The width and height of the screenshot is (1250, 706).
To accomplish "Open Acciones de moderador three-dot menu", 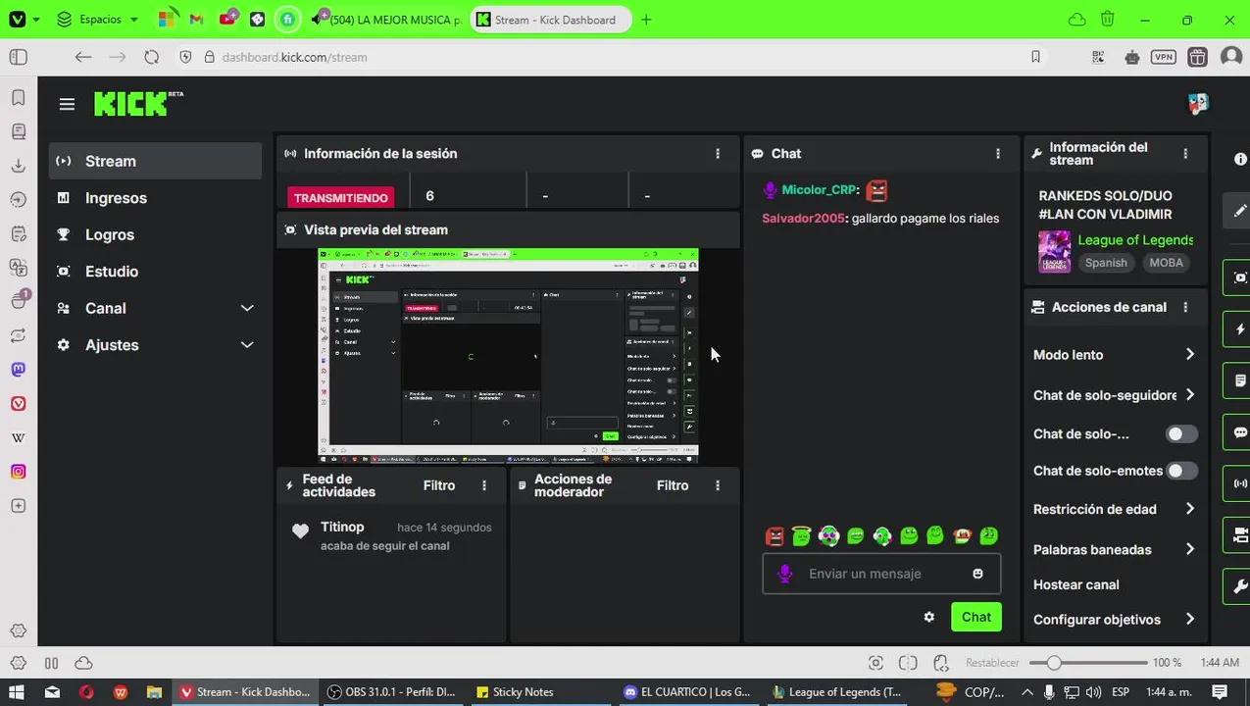I will pyautogui.click(x=718, y=485).
